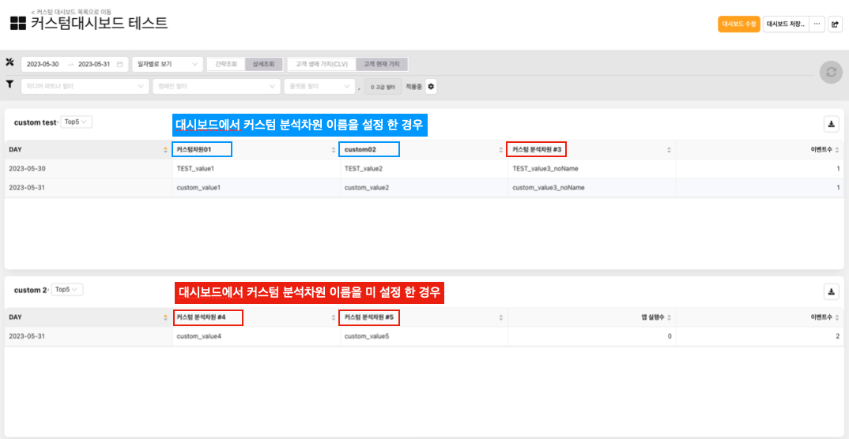Download the custom test table data
Image resolution: width=849 pixels, height=439 pixels.
[831, 124]
